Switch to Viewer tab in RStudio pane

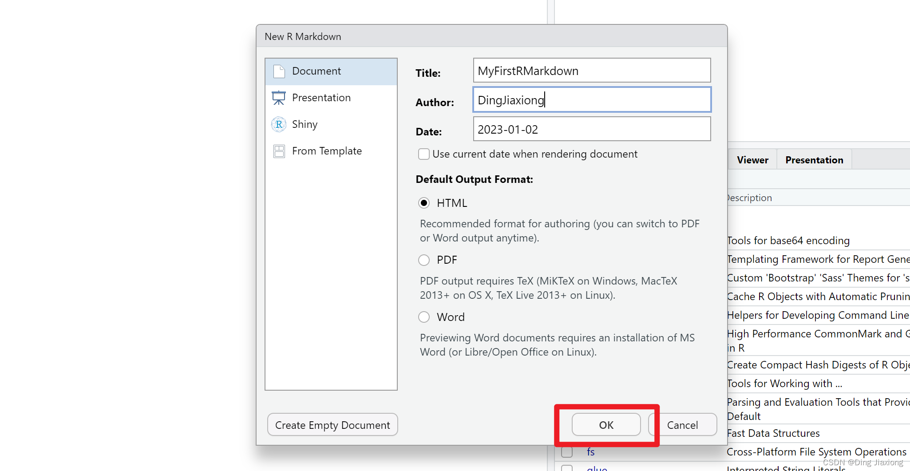[x=752, y=160]
